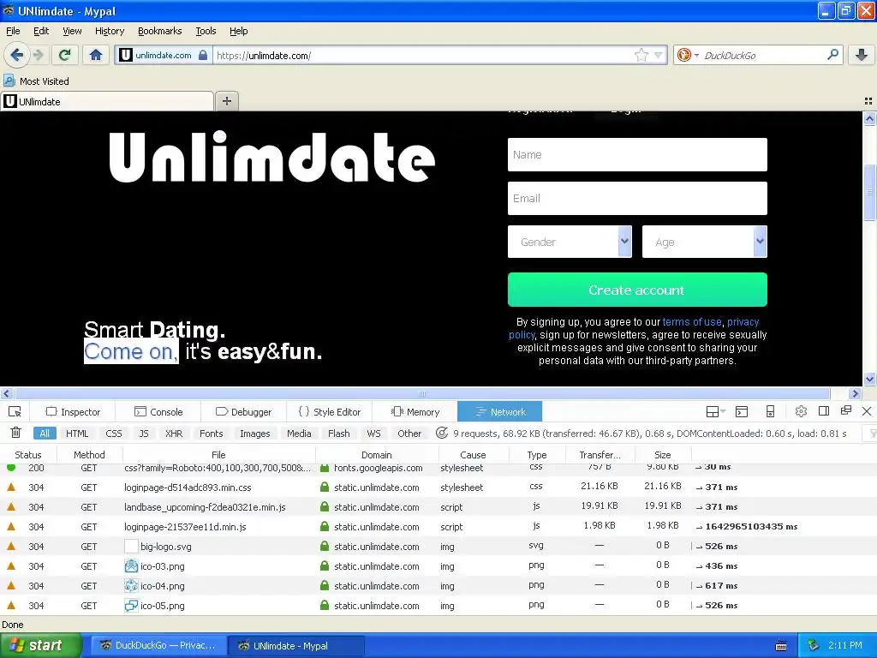Open a new tab with plus button
877x658 pixels.
[x=226, y=101]
